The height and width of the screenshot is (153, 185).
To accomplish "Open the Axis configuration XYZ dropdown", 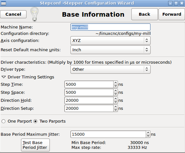I will 110,41.
